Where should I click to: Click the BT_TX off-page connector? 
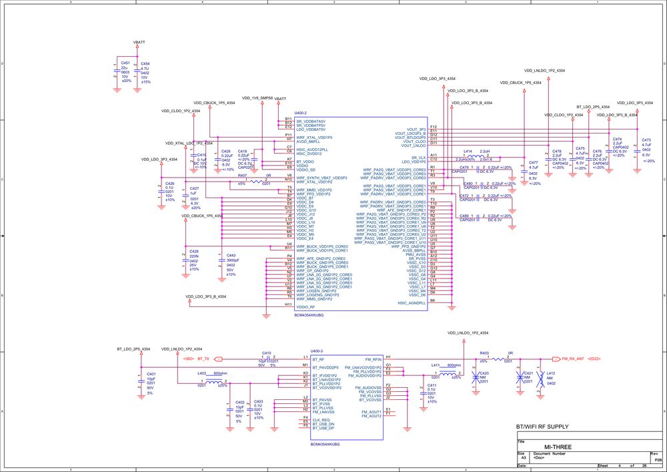pyautogui.click(x=219, y=359)
